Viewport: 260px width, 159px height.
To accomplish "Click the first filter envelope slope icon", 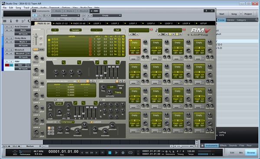I will [75, 103].
